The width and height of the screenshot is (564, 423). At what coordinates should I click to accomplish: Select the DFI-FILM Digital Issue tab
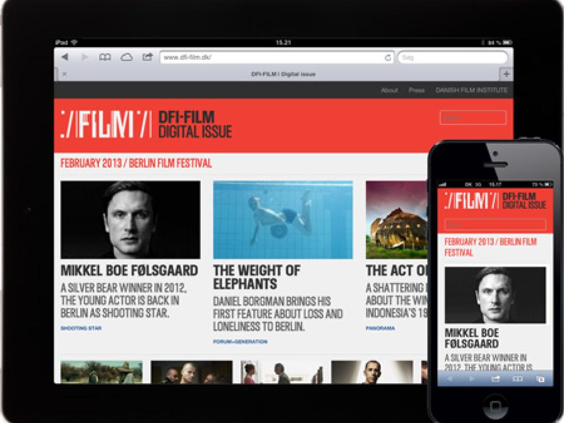point(283,74)
